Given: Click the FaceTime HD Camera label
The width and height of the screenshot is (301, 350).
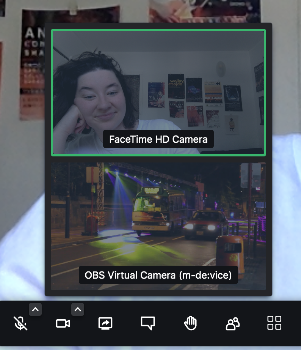Looking at the screenshot, I should (x=158, y=139).
